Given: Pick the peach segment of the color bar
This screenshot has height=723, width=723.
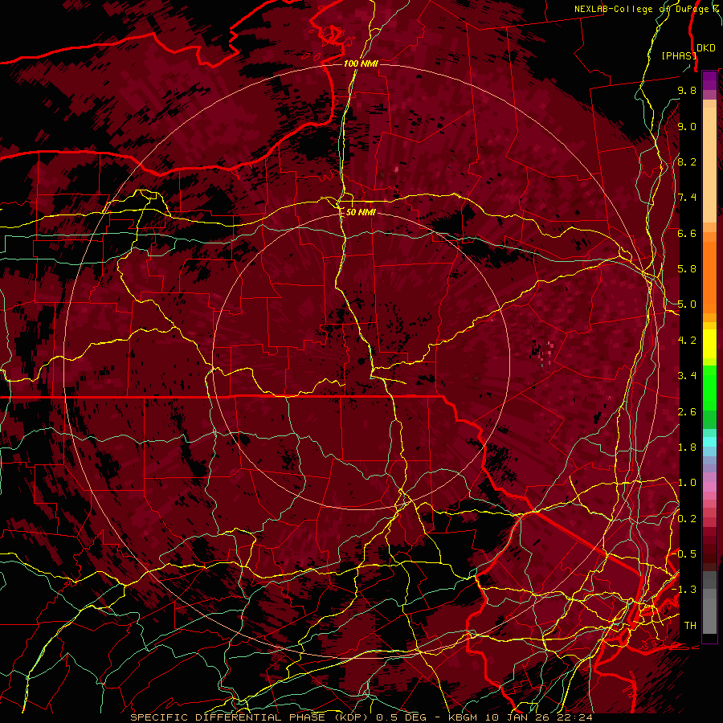Looking at the screenshot, I should tap(709, 165).
